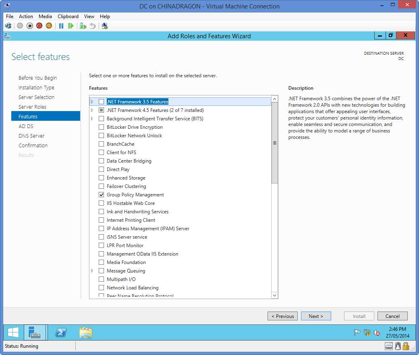Cancel the Add Roles and Features Wizard
The width and height of the screenshot is (419, 355).
392,316
